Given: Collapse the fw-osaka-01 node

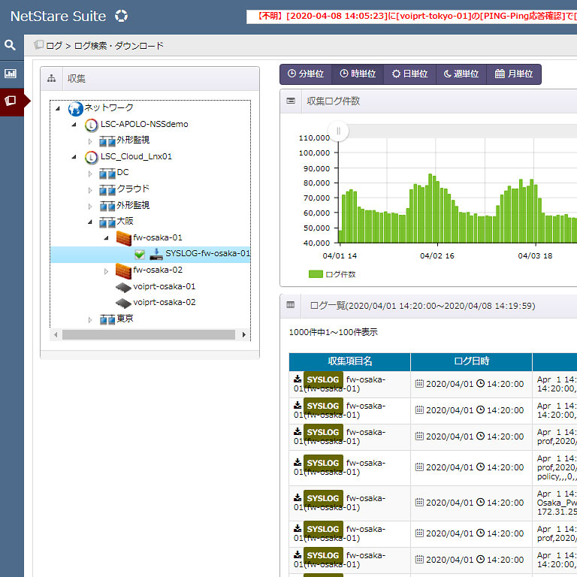Looking at the screenshot, I should [x=106, y=238].
